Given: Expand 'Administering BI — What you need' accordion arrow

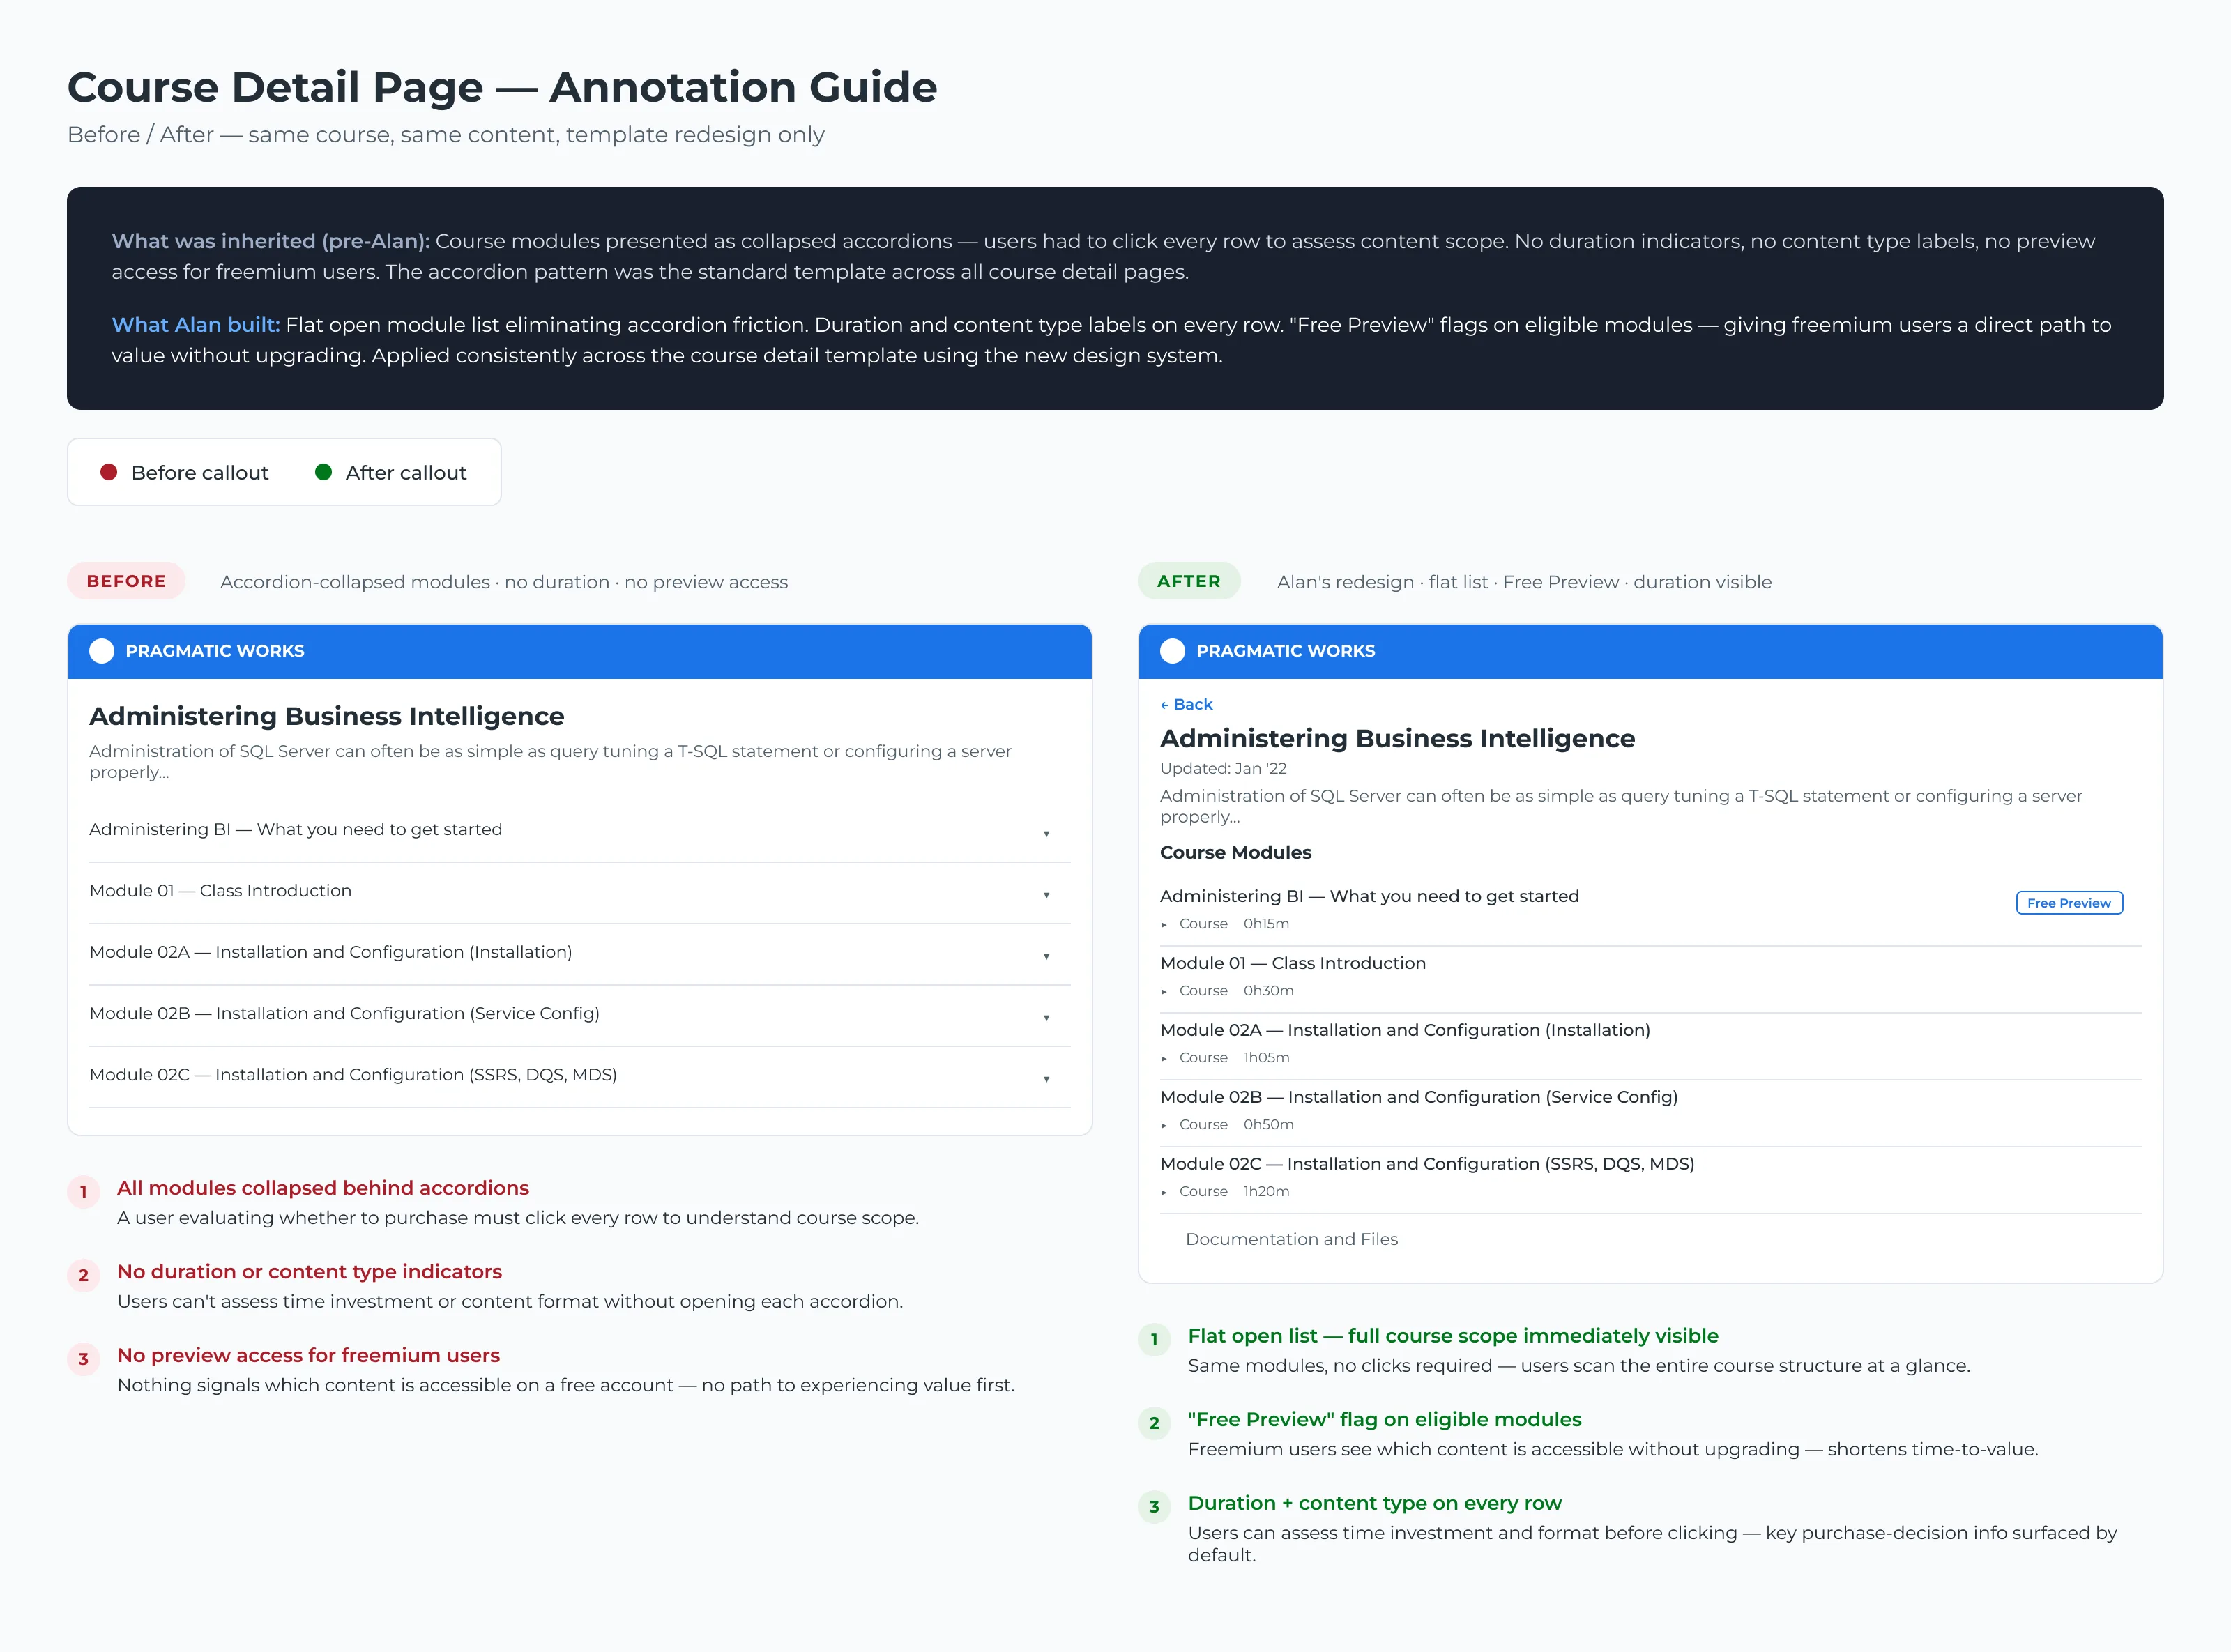Looking at the screenshot, I should click(1046, 833).
